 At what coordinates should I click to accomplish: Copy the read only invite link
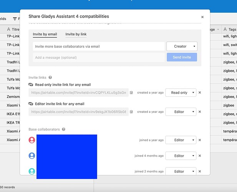tap(131, 93)
